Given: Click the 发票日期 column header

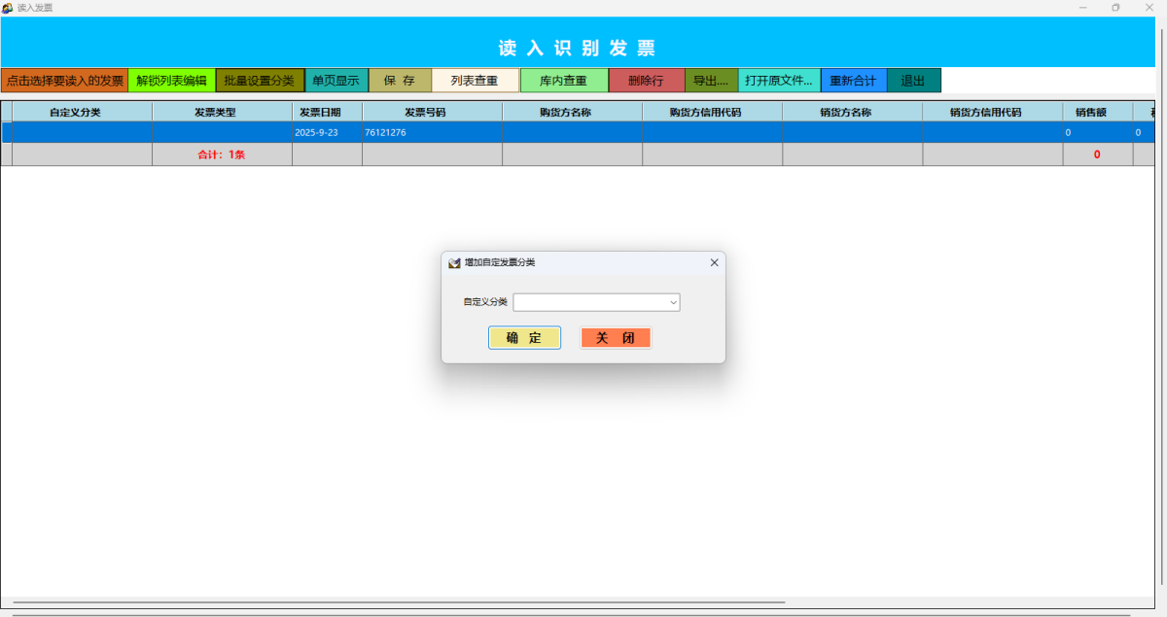Looking at the screenshot, I should (x=320, y=112).
